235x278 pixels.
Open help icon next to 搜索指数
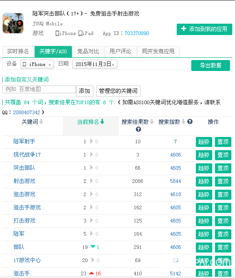[190, 121]
